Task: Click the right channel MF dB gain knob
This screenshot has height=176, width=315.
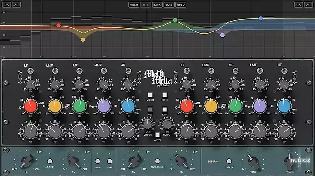Action: [x=235, y=131]
